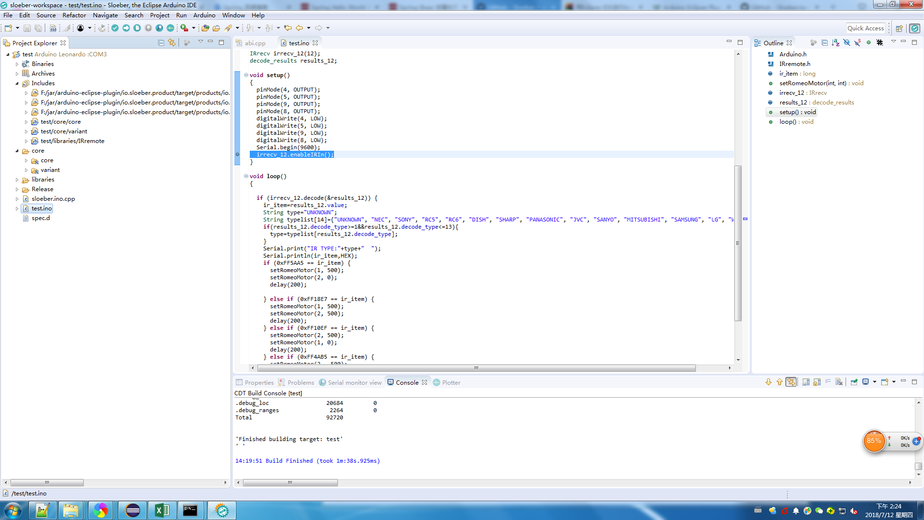Click Copy Build Log icon in Console
924x520 pixels.
tap(806, 382)
